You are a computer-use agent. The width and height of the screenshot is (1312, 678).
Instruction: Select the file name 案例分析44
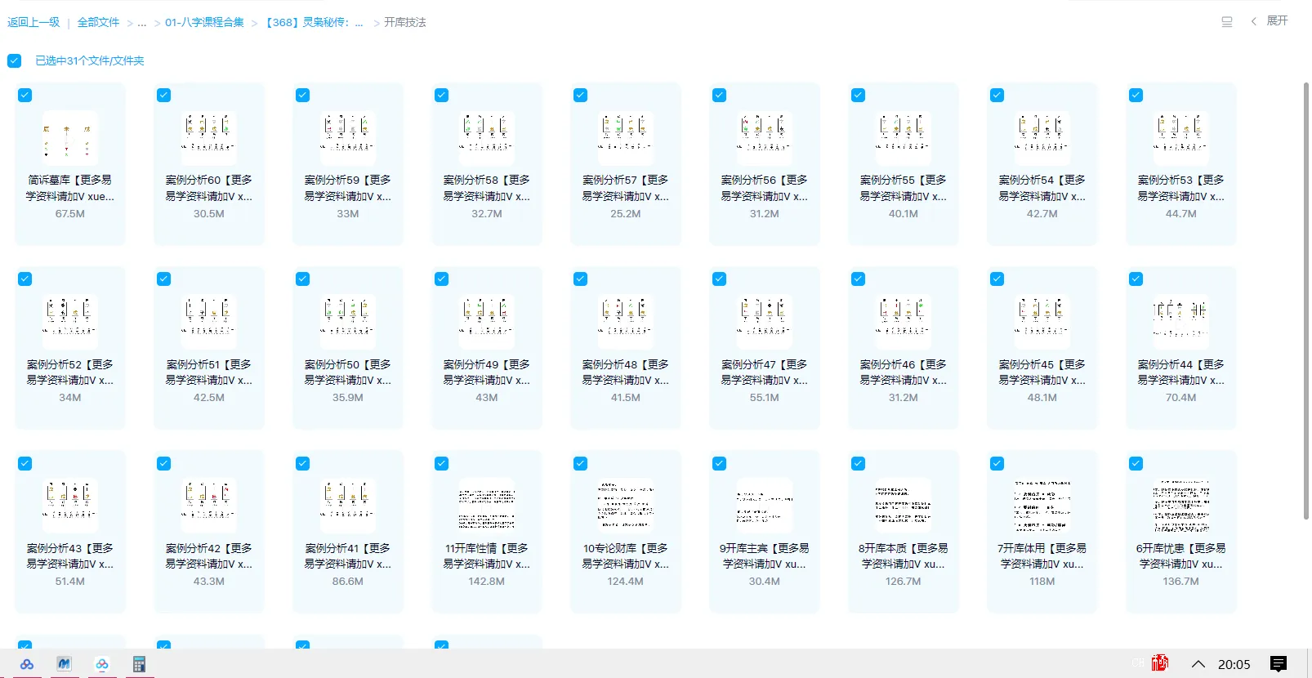point(1181,372)
